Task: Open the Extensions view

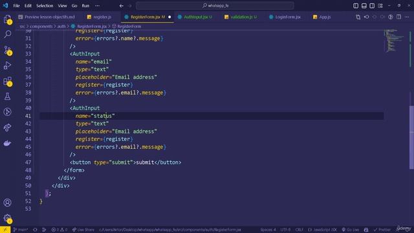Action: [7, 81]
